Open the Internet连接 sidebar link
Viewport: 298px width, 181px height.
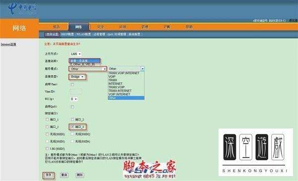8,45
